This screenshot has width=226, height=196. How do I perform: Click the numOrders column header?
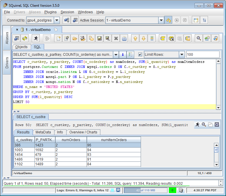[71, 140]
